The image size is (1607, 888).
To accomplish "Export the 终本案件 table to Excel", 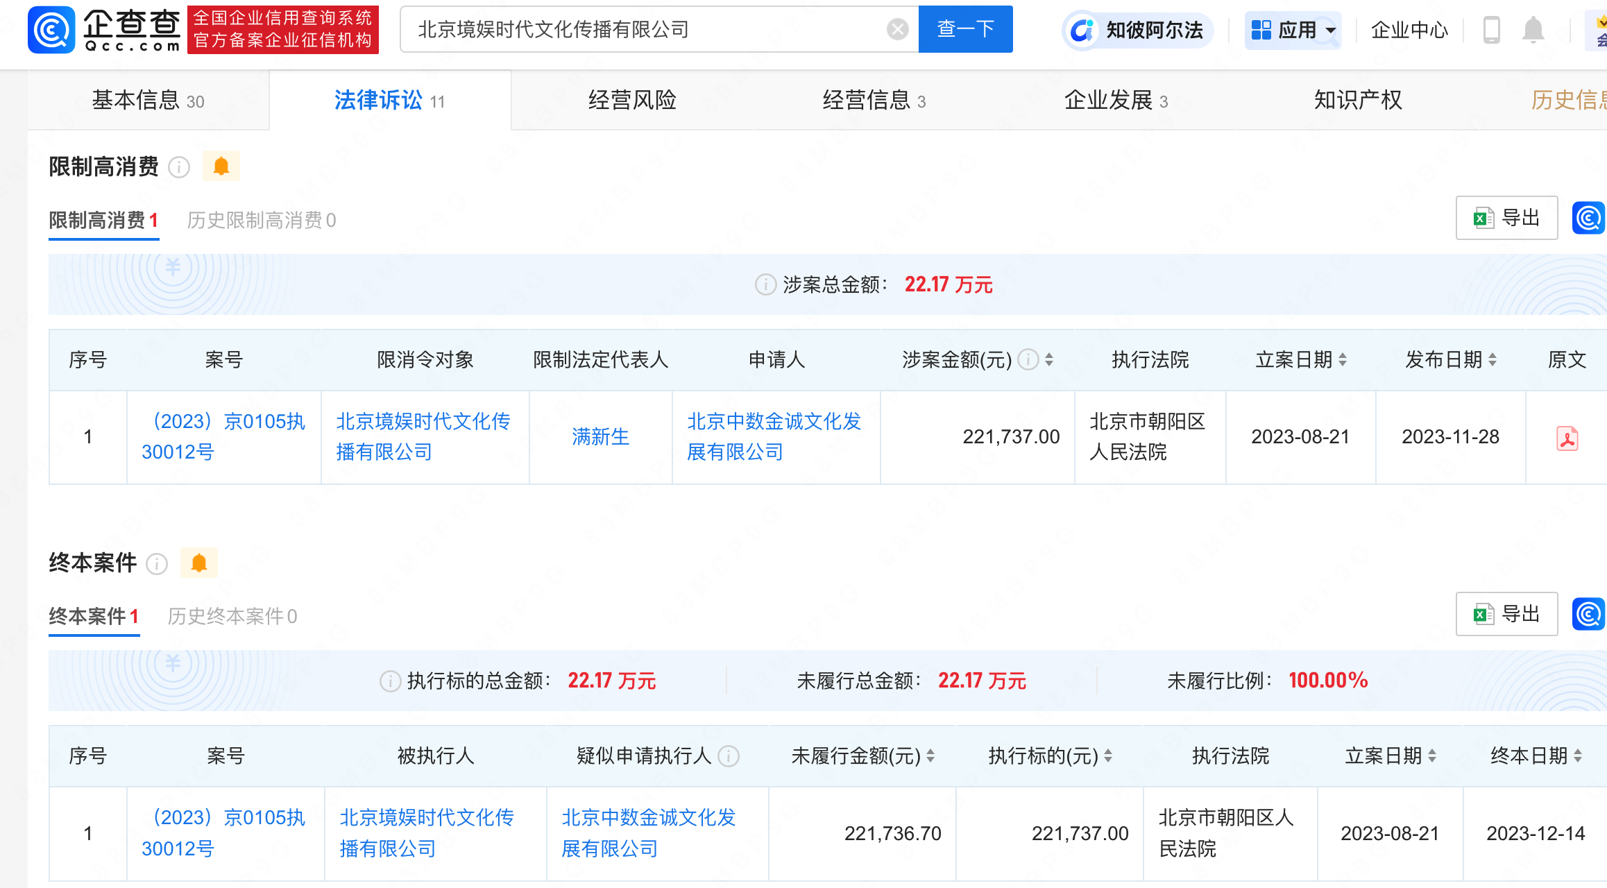I will pyautogui.click(x=1506, y=614).
